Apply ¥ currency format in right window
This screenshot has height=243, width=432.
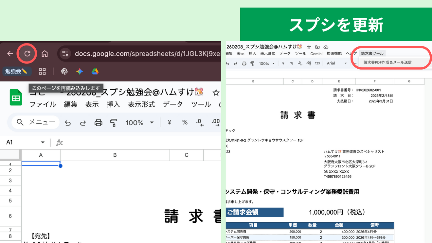(x=283, y=63)
